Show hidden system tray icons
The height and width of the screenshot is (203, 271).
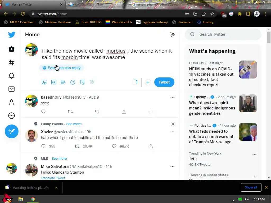point(233,201)
